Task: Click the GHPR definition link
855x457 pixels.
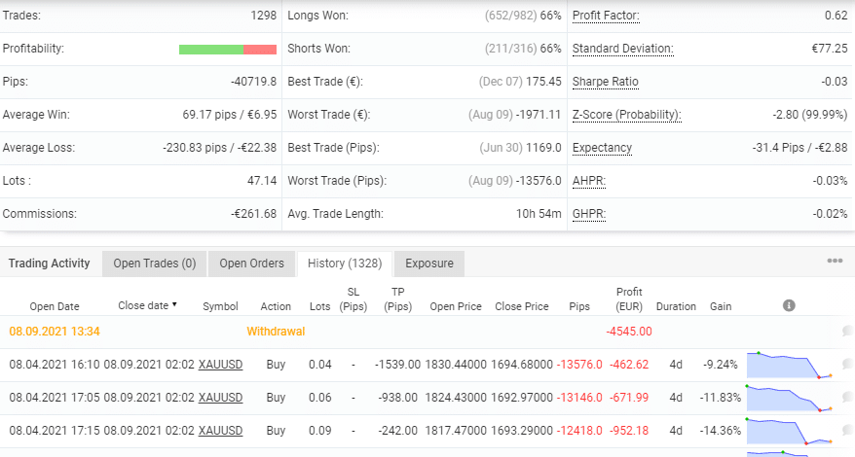Action: (589, 214)
